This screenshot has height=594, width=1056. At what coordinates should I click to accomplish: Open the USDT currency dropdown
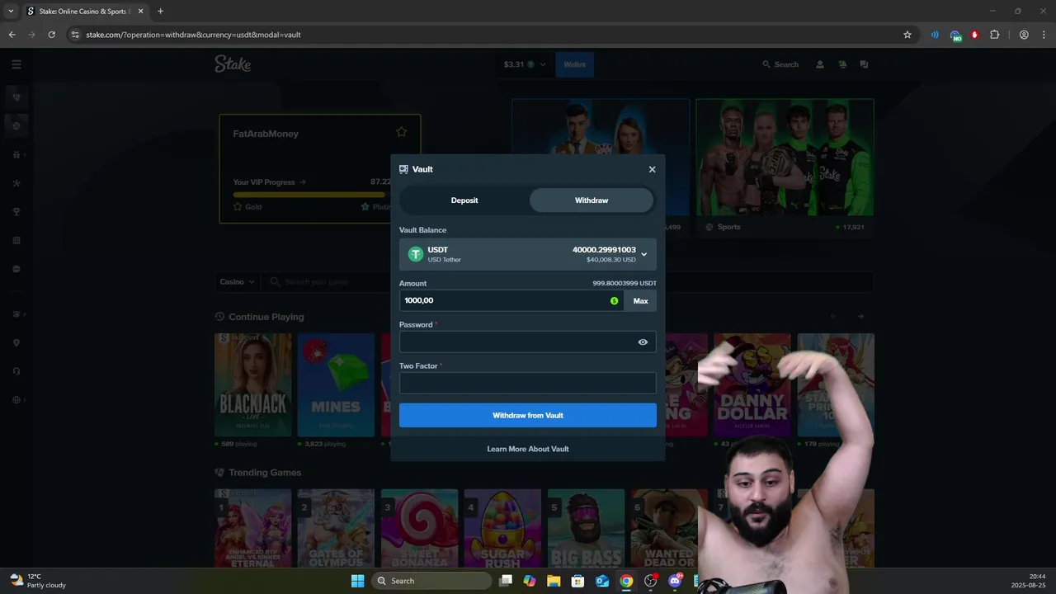pos(528,254)
